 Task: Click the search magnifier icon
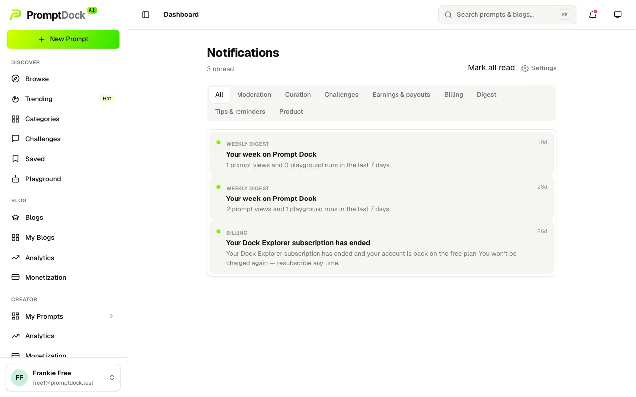448,15
